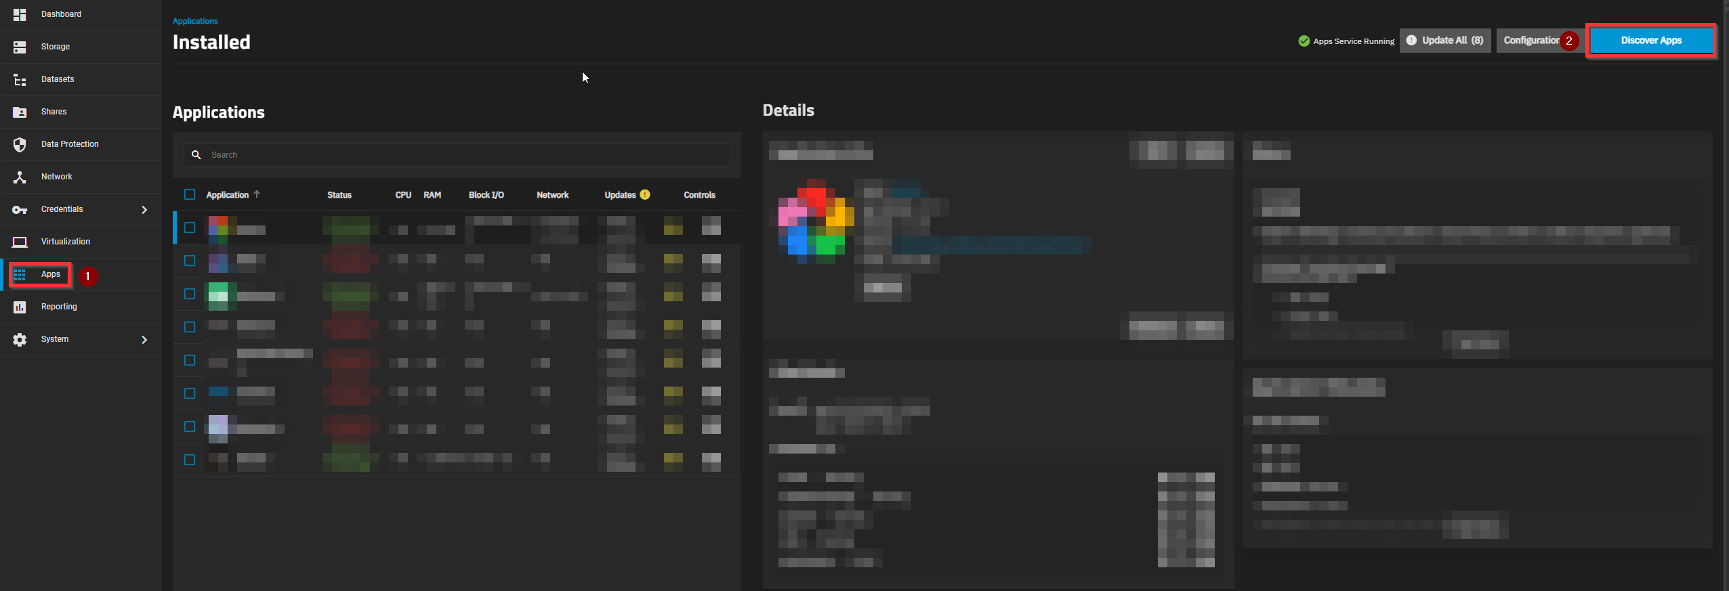Click the Network topology icon
The image size is (1729, 591).
click(x=20, y=177)
